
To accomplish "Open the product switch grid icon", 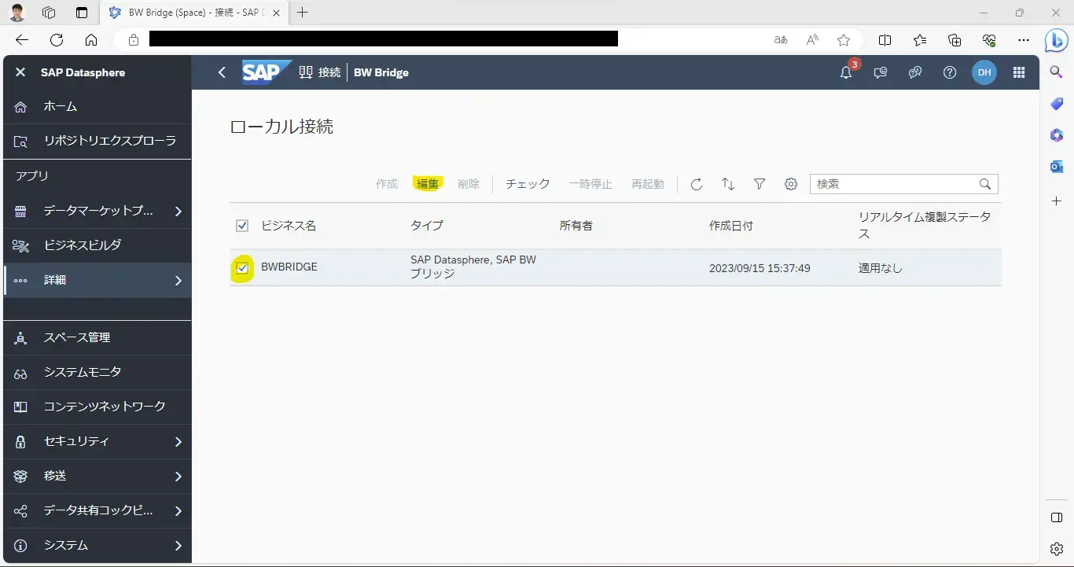I will tap(1019, 72).
